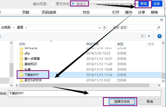Click the 浏览 browse button
Screen dimensions: 166x107
143,4
